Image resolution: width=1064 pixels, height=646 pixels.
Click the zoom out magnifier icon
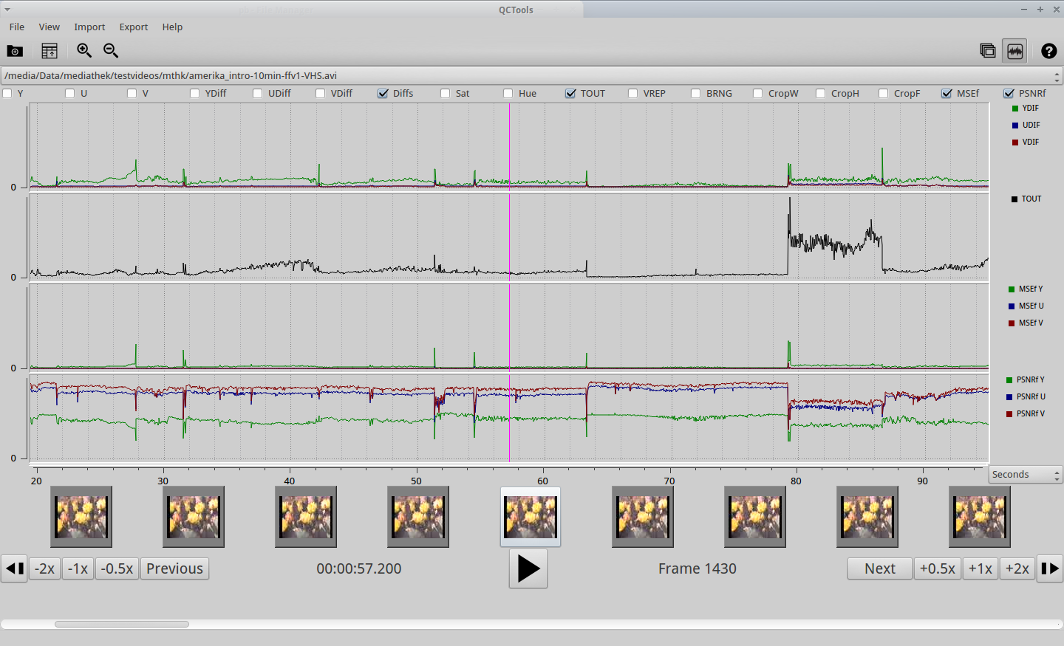[111, 50]
